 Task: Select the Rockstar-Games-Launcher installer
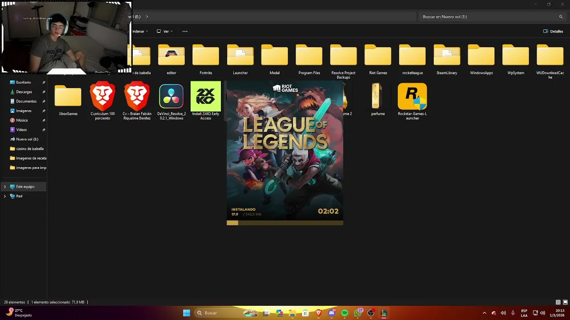[x=412, y=101]
